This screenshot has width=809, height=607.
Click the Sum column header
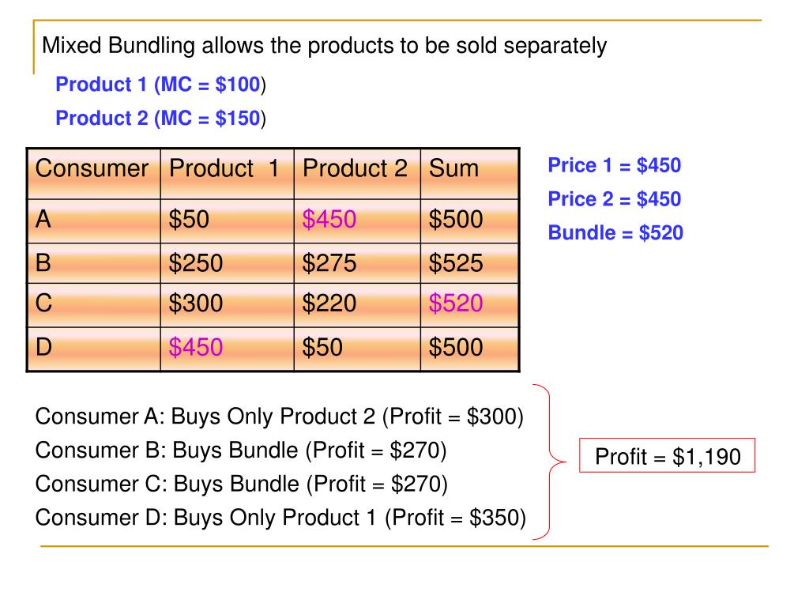(469, 173)
